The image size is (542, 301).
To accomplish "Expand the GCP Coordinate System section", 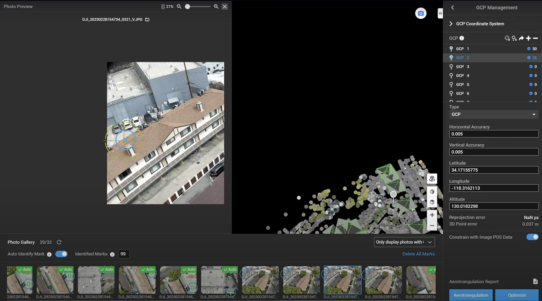I will [451, 24].
